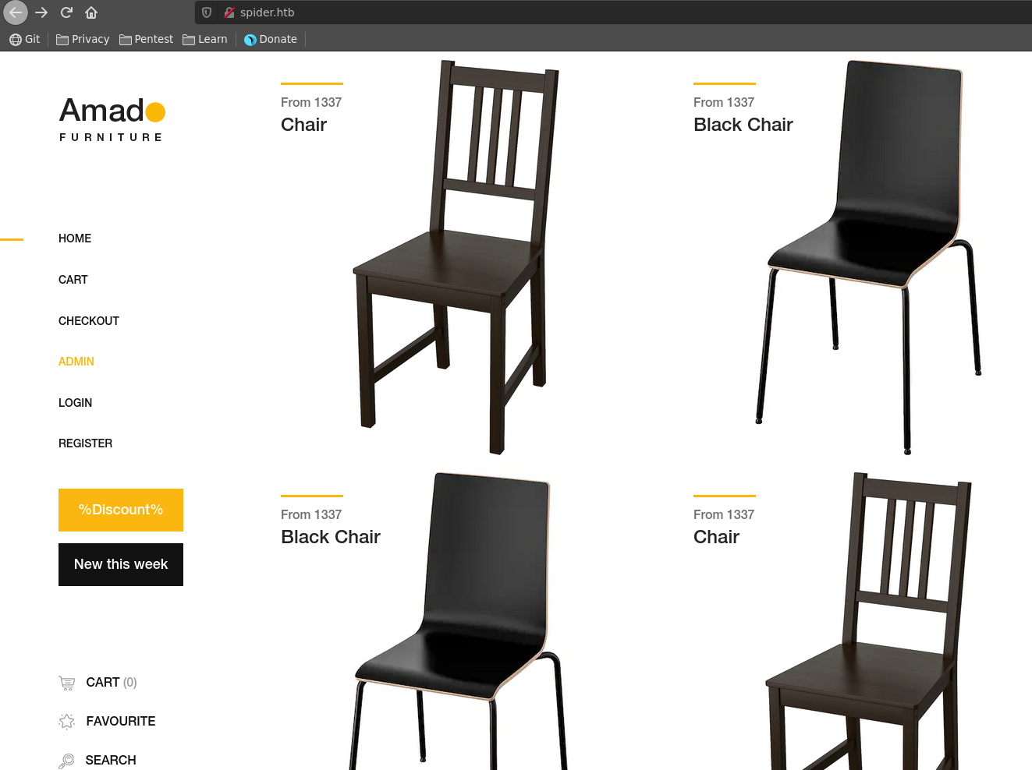Viewport: 1032px width, 770px height.
Task: Open the Donate bookmark
Action: [x=271, y=39]
